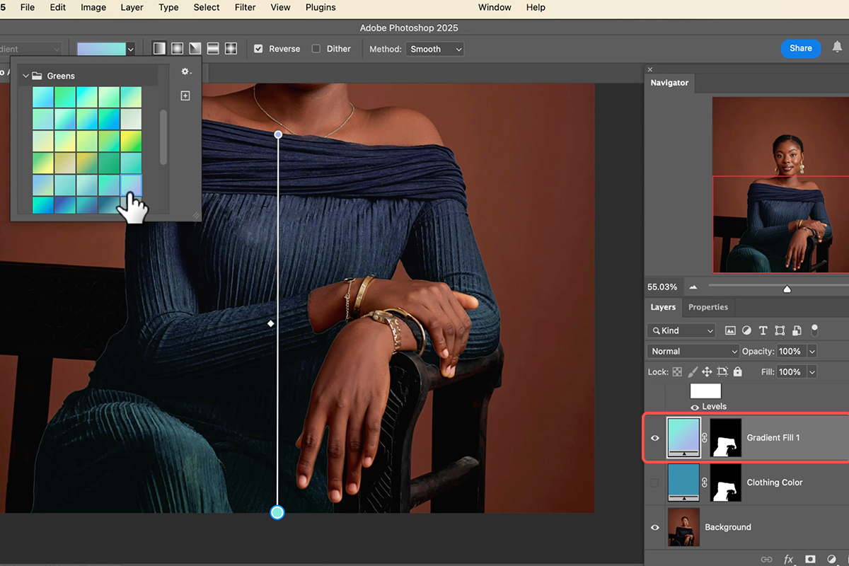Select the Radial Gradient style icon
The width and height of the screenshot is (849, 566).
(x=177, y=49)
